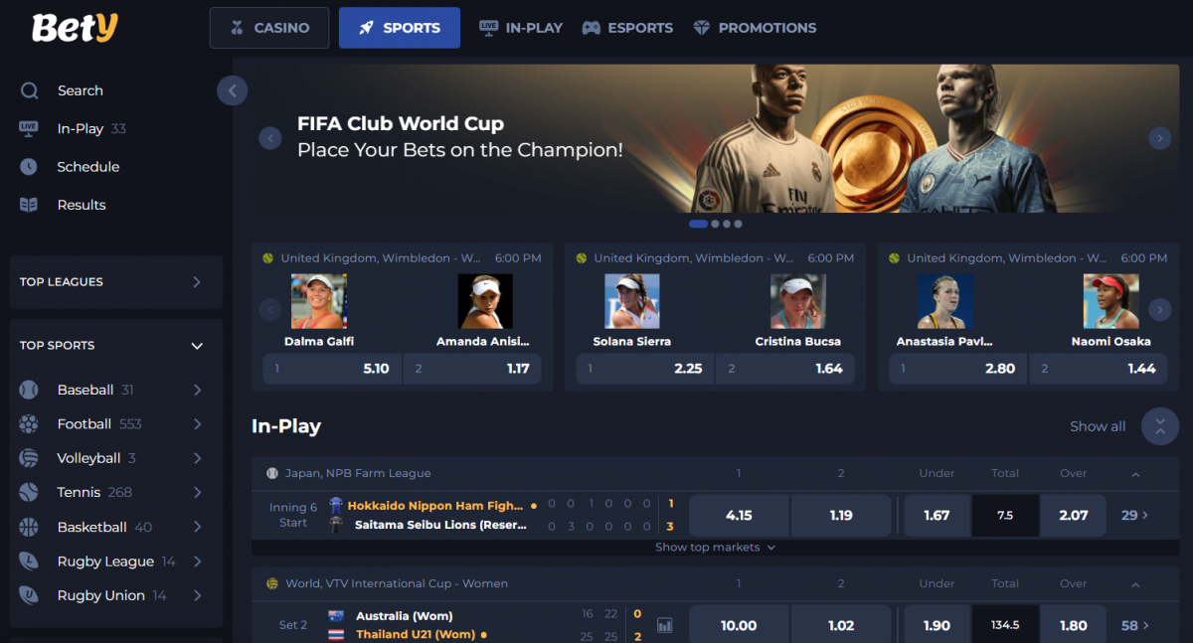Select the last banner pagination dot
This screenshot has width=1193, height=643.
[738, 224]
